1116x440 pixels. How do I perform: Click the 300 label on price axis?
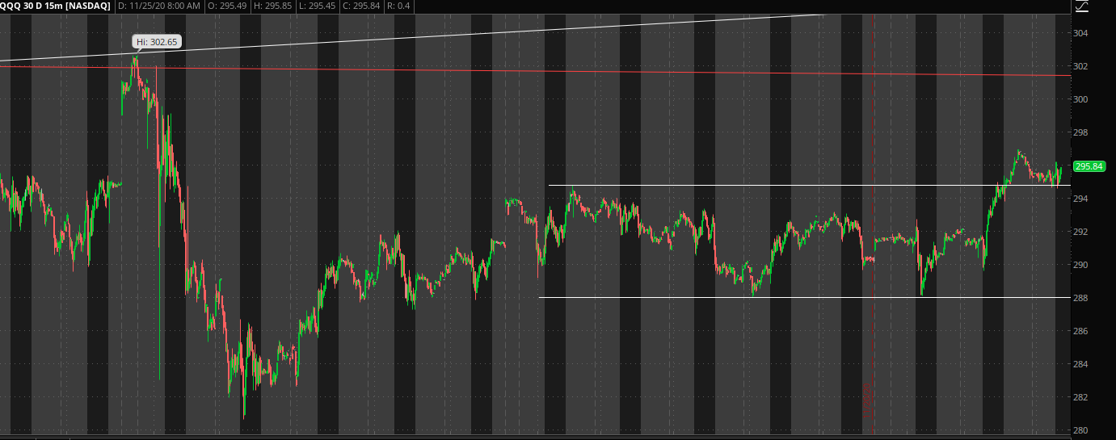pyautogui.click(x=1081, y=99)
